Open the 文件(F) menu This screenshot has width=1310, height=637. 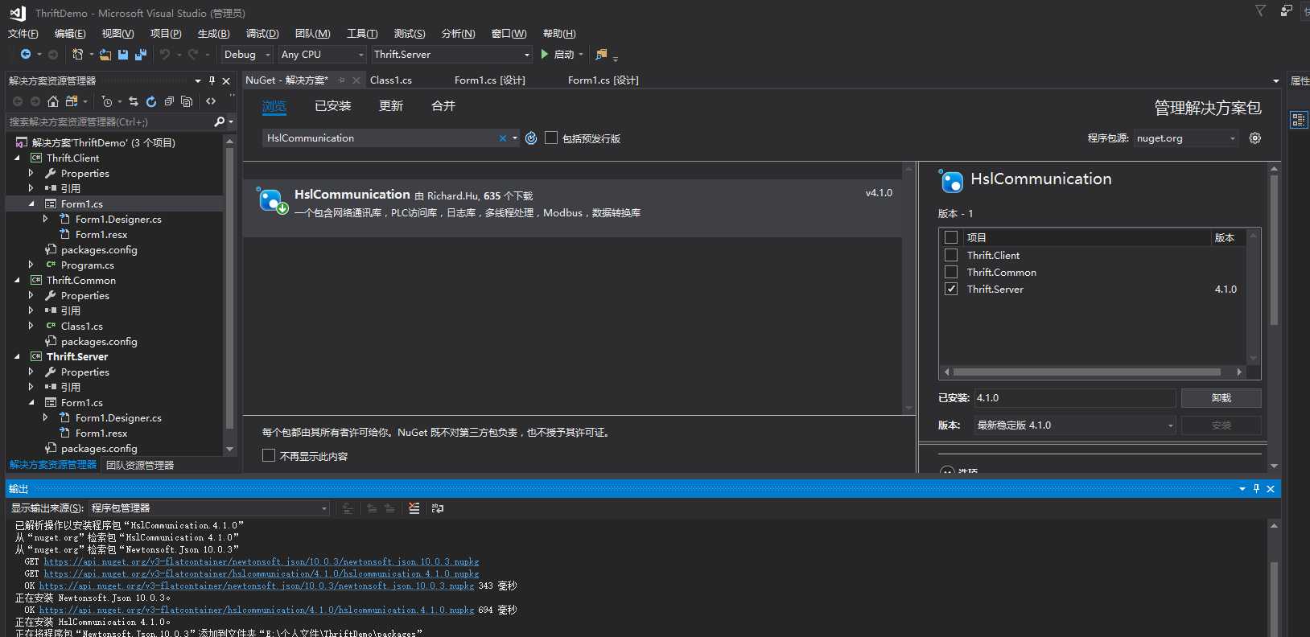point(23,34)
